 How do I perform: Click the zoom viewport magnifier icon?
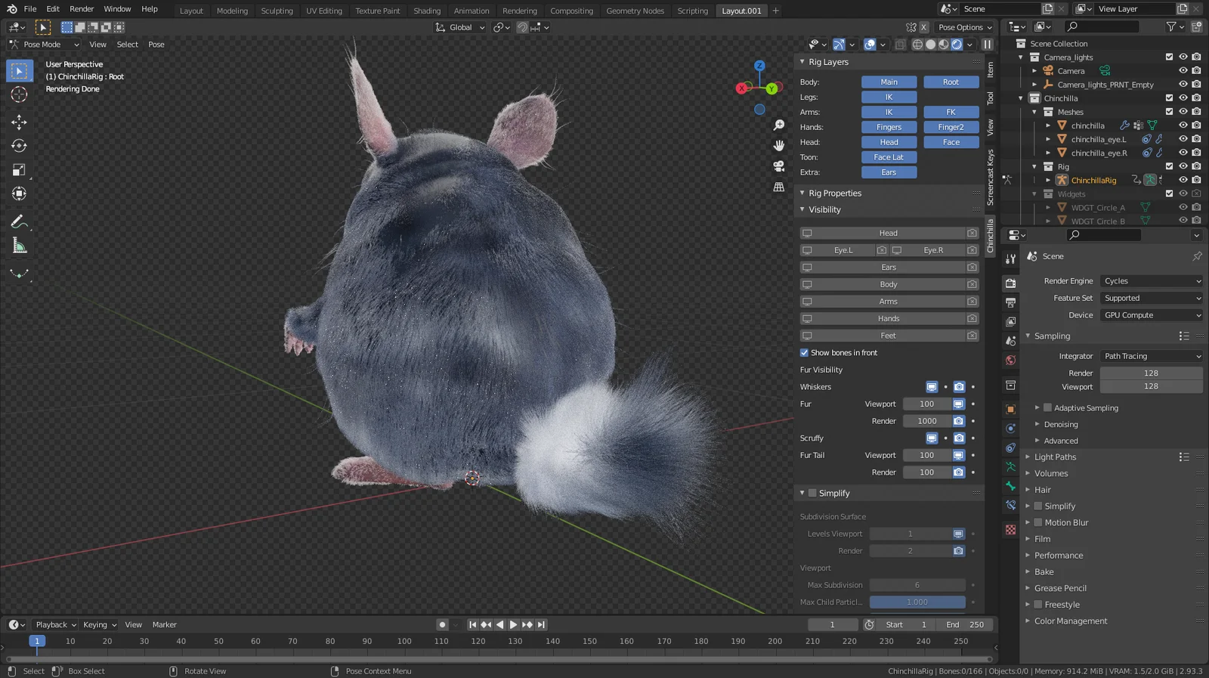tap(779, 125)
